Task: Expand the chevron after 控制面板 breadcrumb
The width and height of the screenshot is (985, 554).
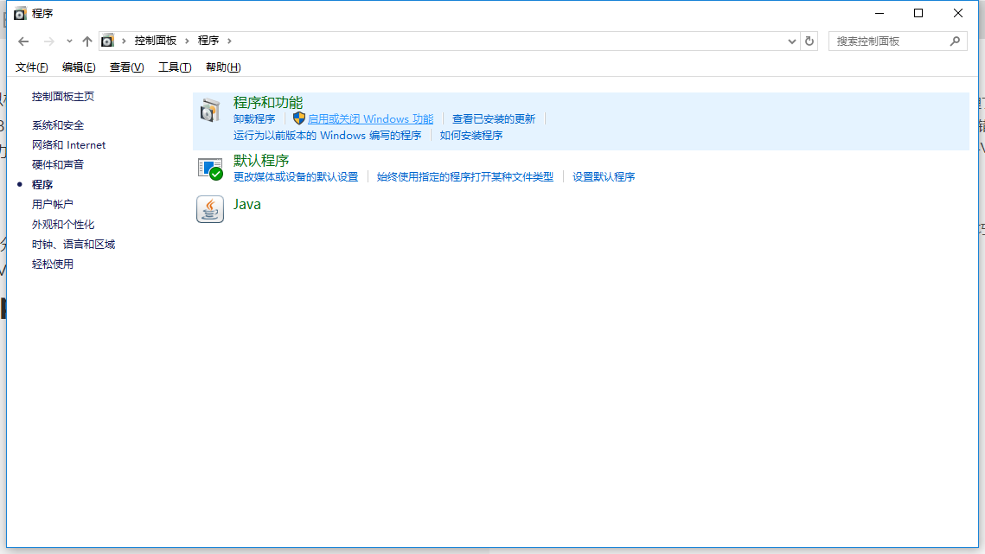Action: [187, 41]
